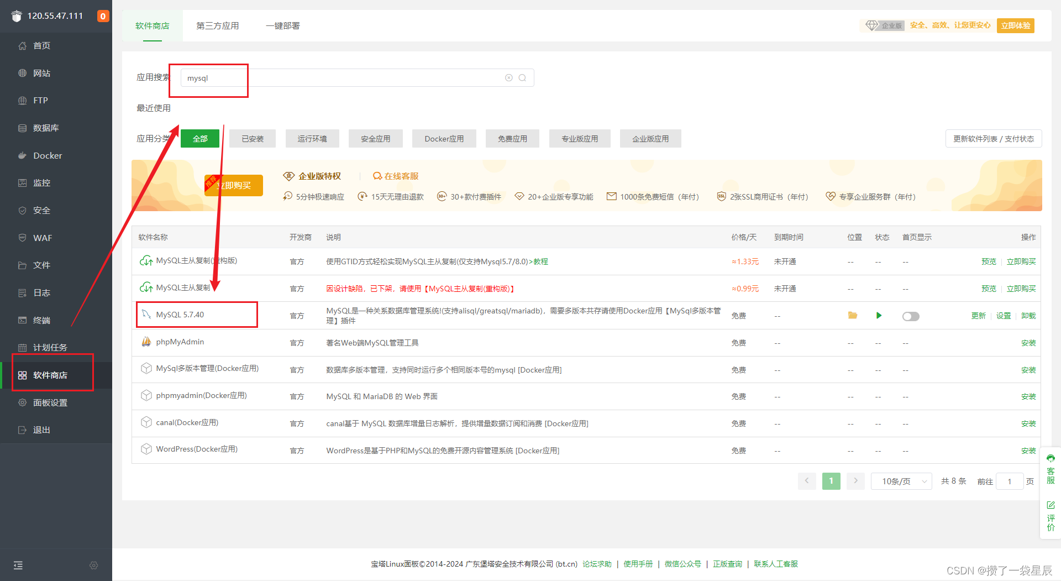Viewport: 1061px width, 581px height.
Task: Click 预览 for MySQL主从复制(重构版)
Action: point(989,261)
